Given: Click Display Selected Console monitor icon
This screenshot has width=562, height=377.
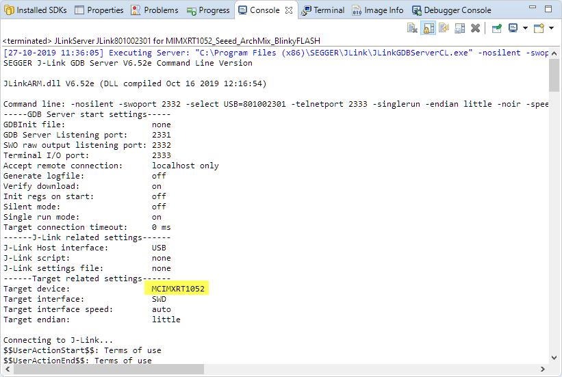Looking at the screenshot, I should (513, 28).
